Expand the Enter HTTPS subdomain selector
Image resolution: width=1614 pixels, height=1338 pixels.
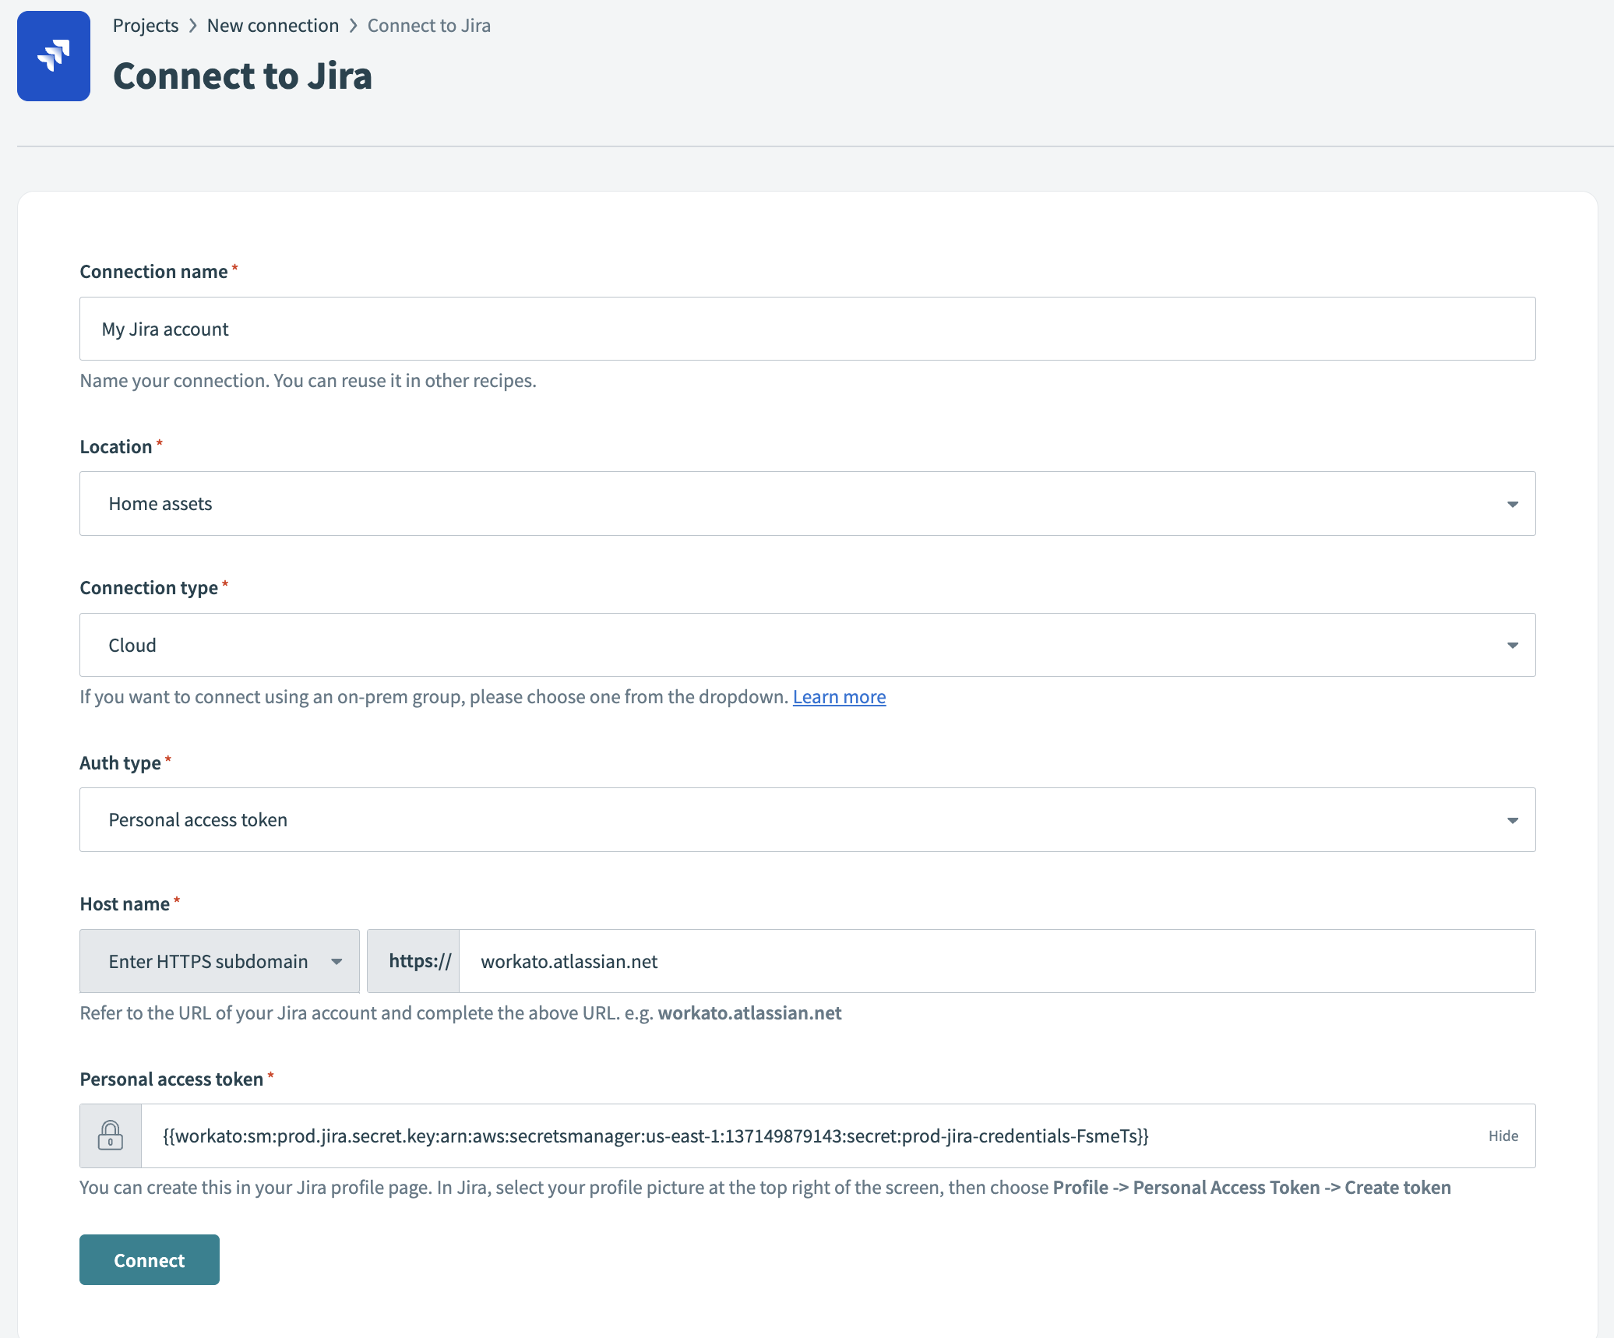point(218,960)
